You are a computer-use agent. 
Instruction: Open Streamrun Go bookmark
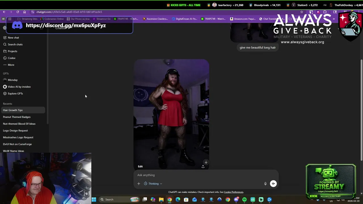[x=102, y=19]
